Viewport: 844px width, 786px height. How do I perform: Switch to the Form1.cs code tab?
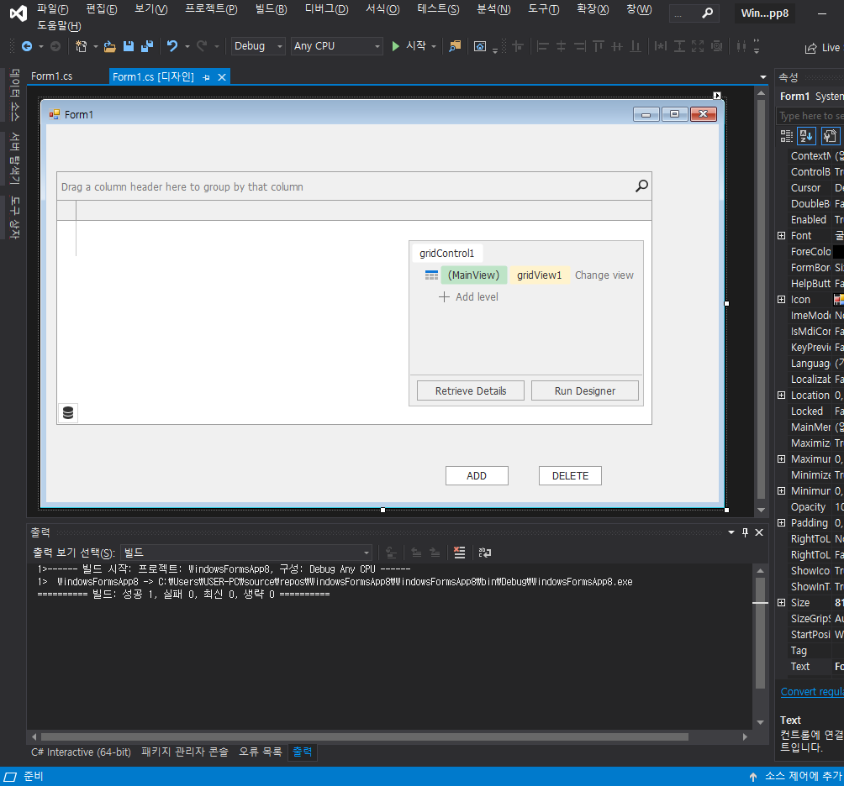click(x=51, y=76)
